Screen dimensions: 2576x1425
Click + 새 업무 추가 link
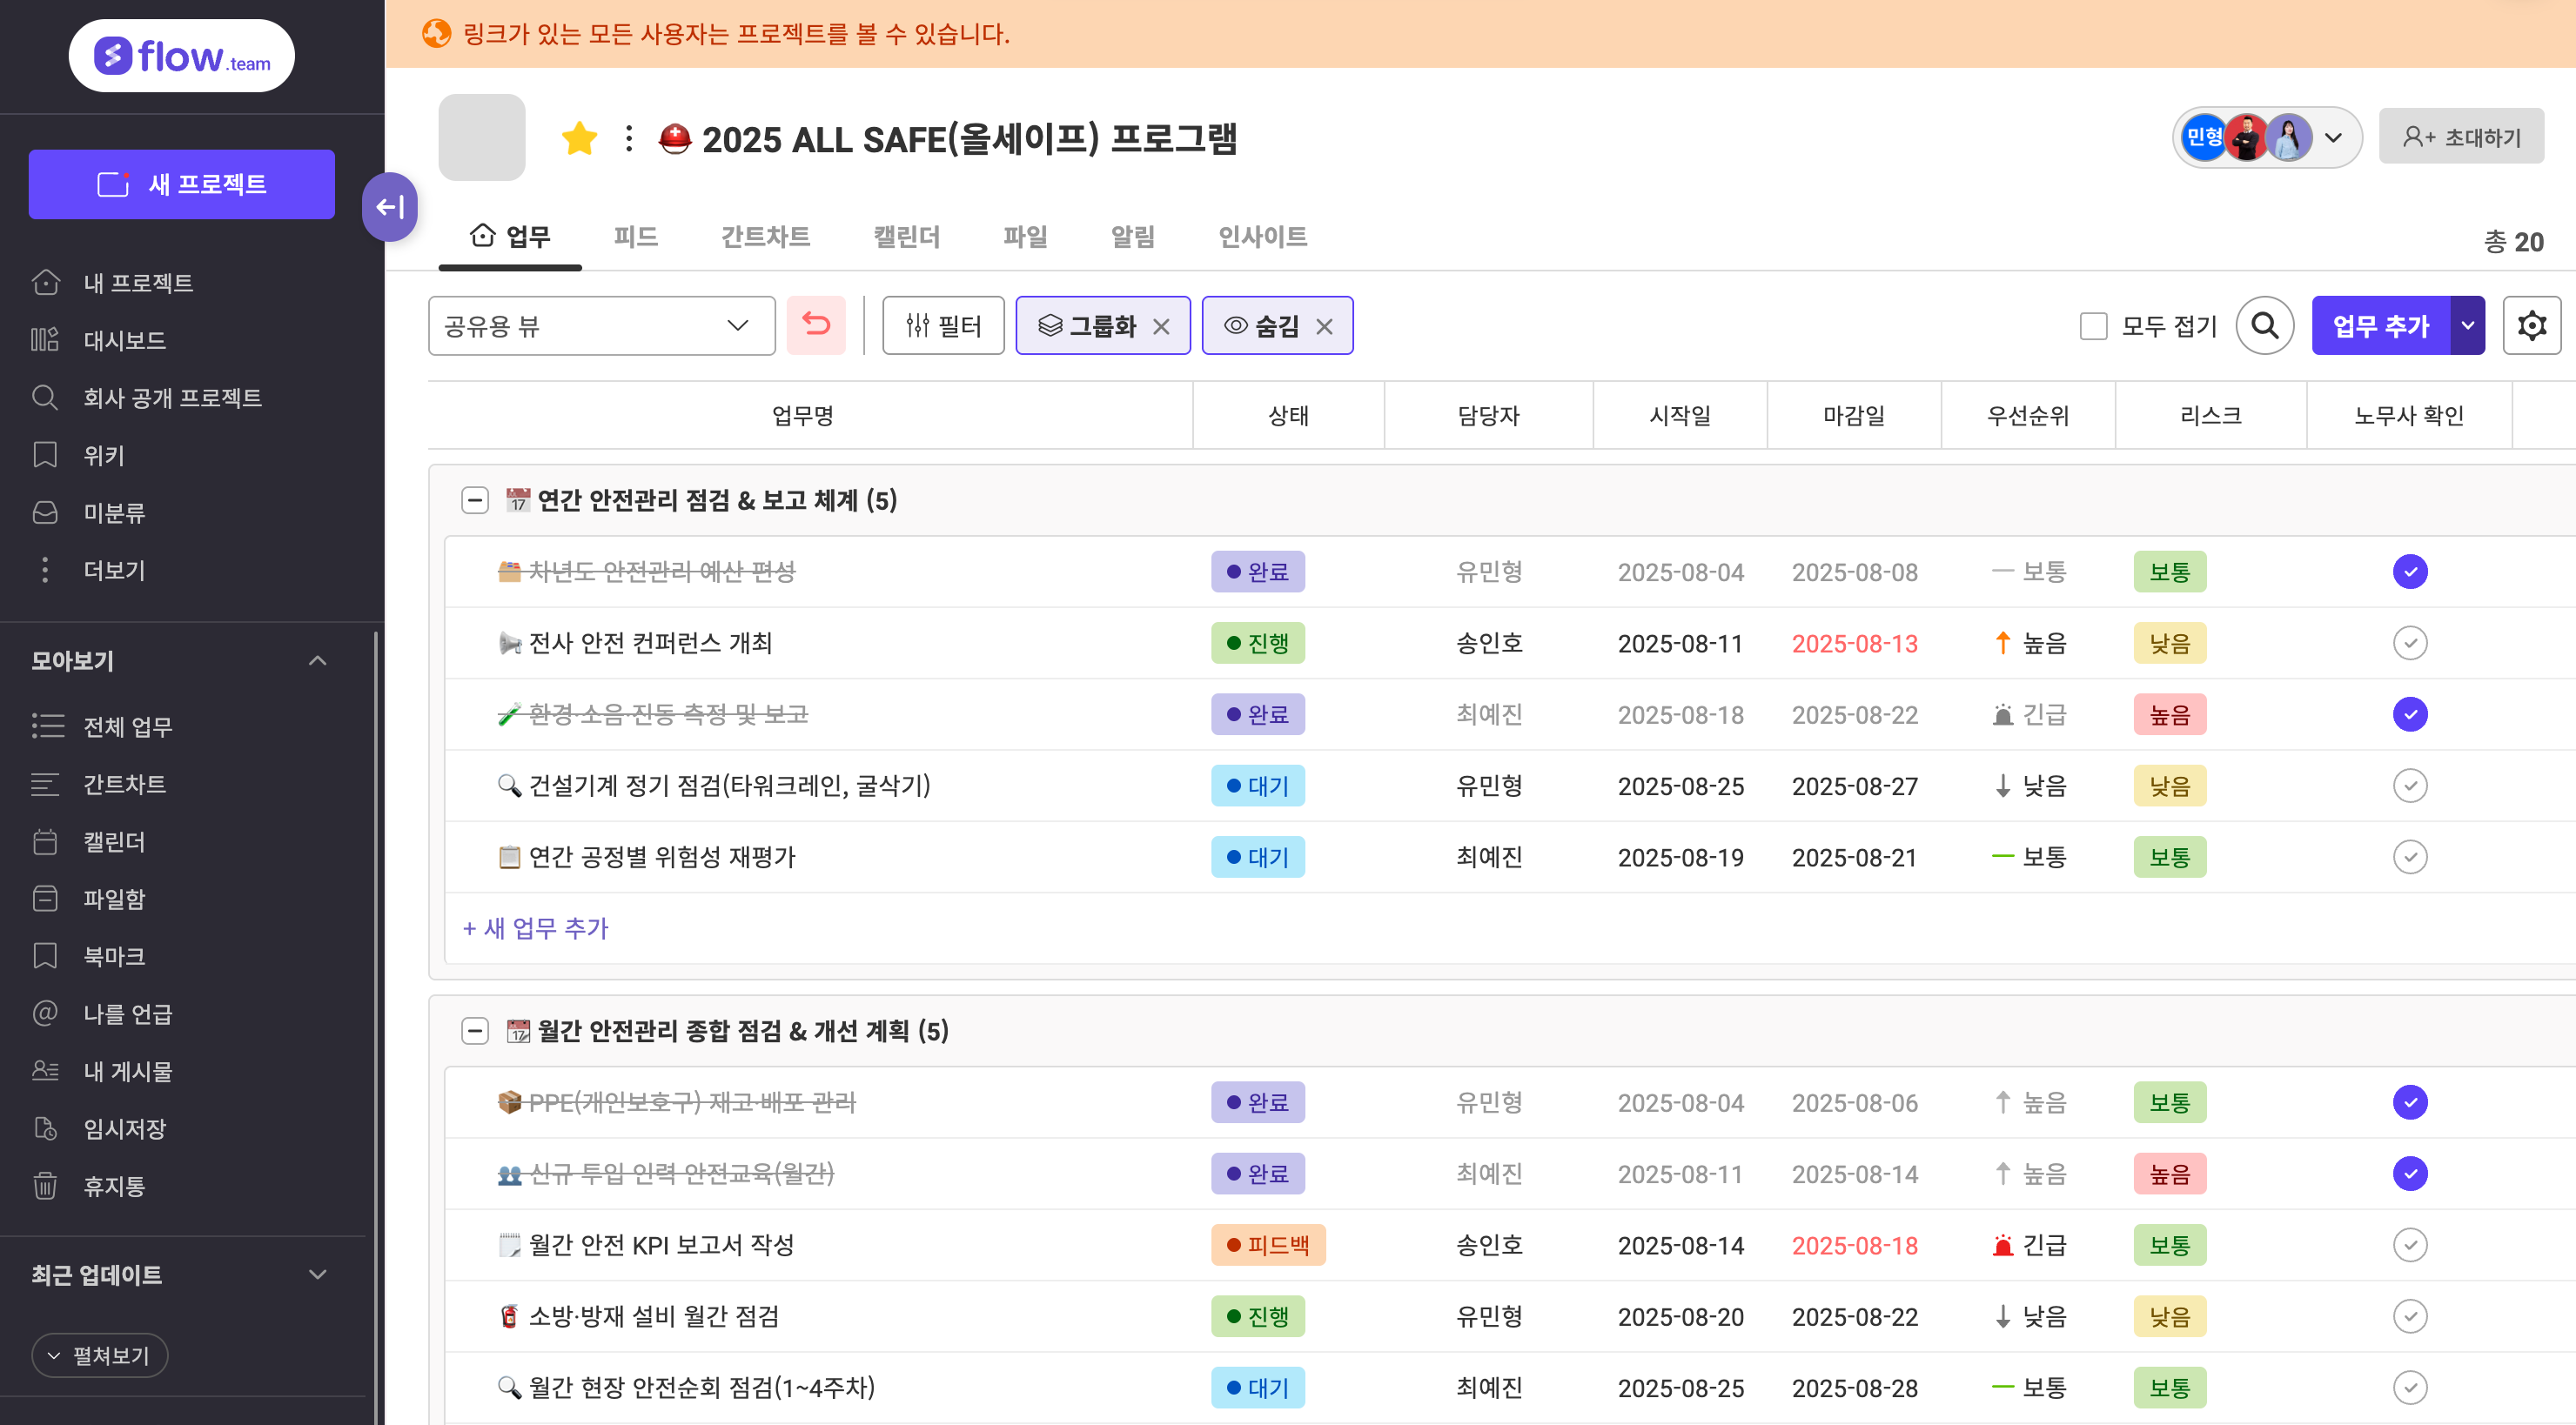tap(535, 928)
